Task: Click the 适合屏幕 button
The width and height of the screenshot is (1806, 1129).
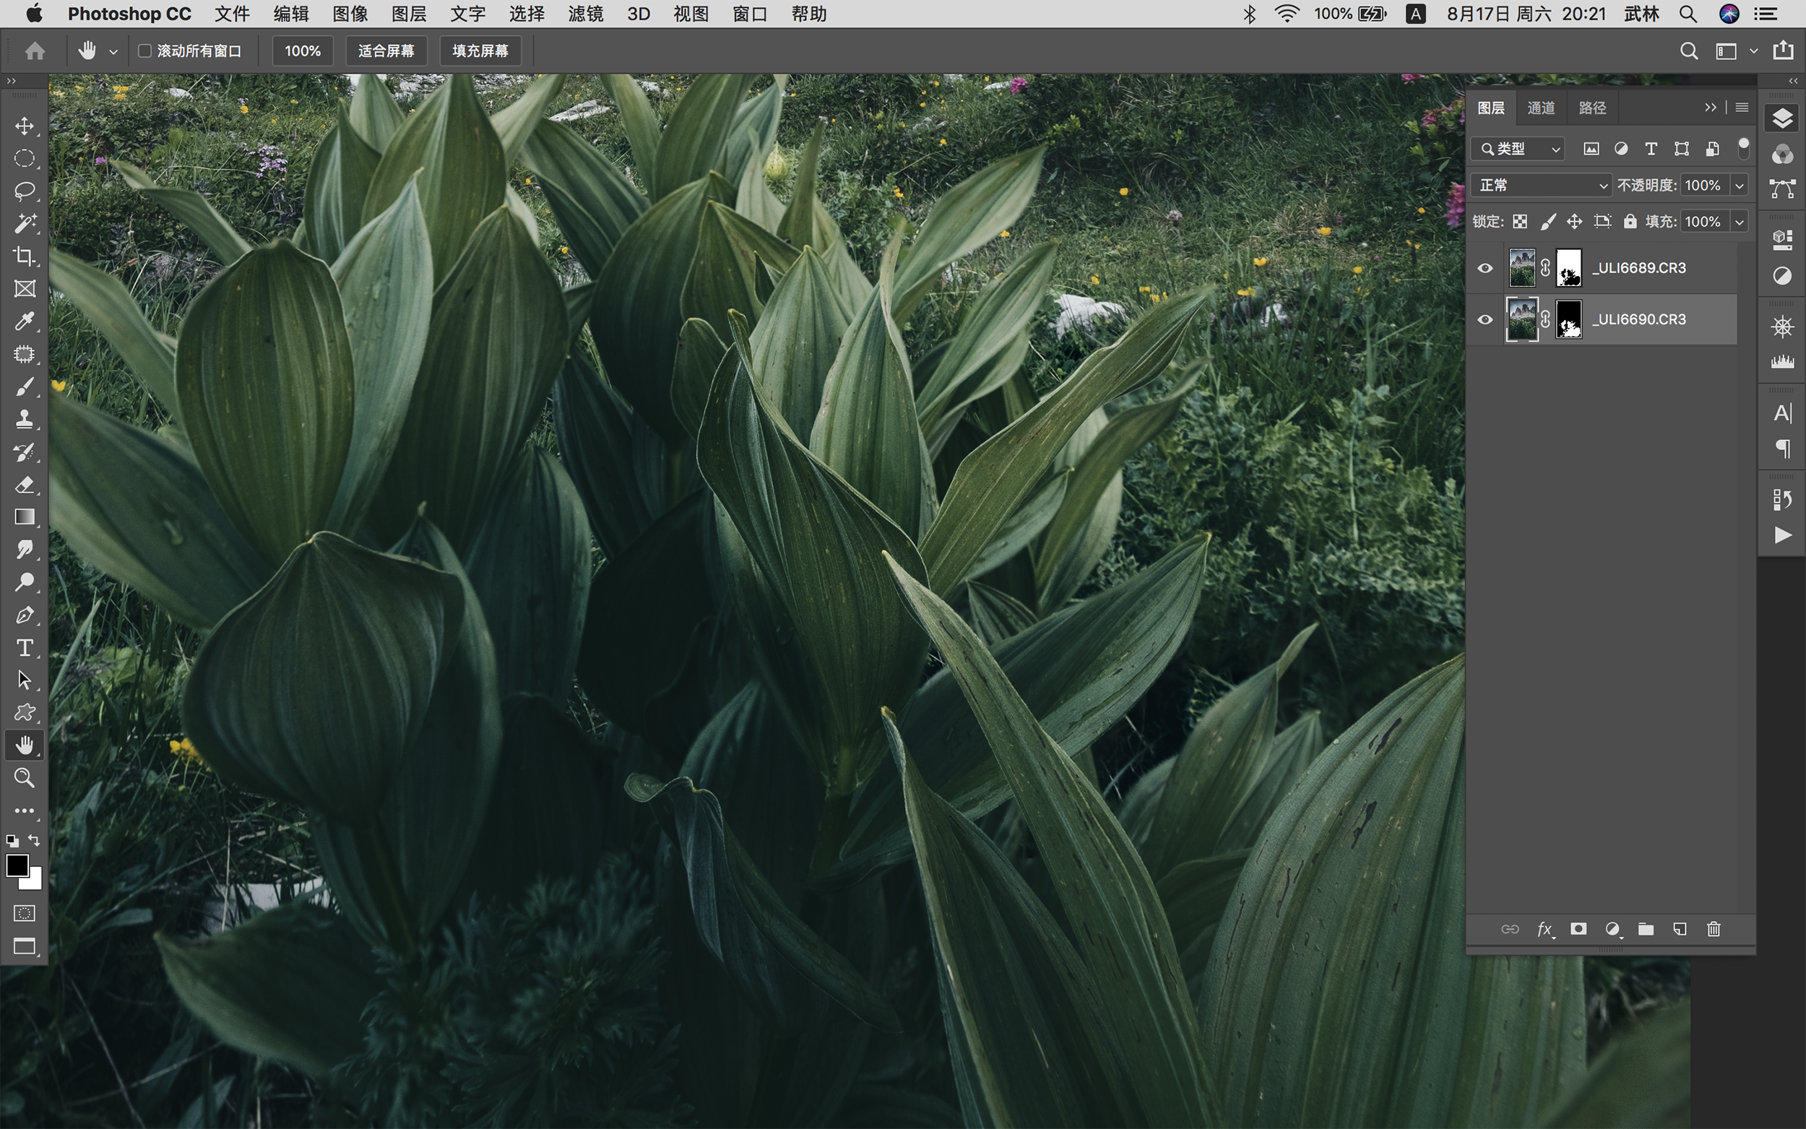Action: [x=386, y=51]
